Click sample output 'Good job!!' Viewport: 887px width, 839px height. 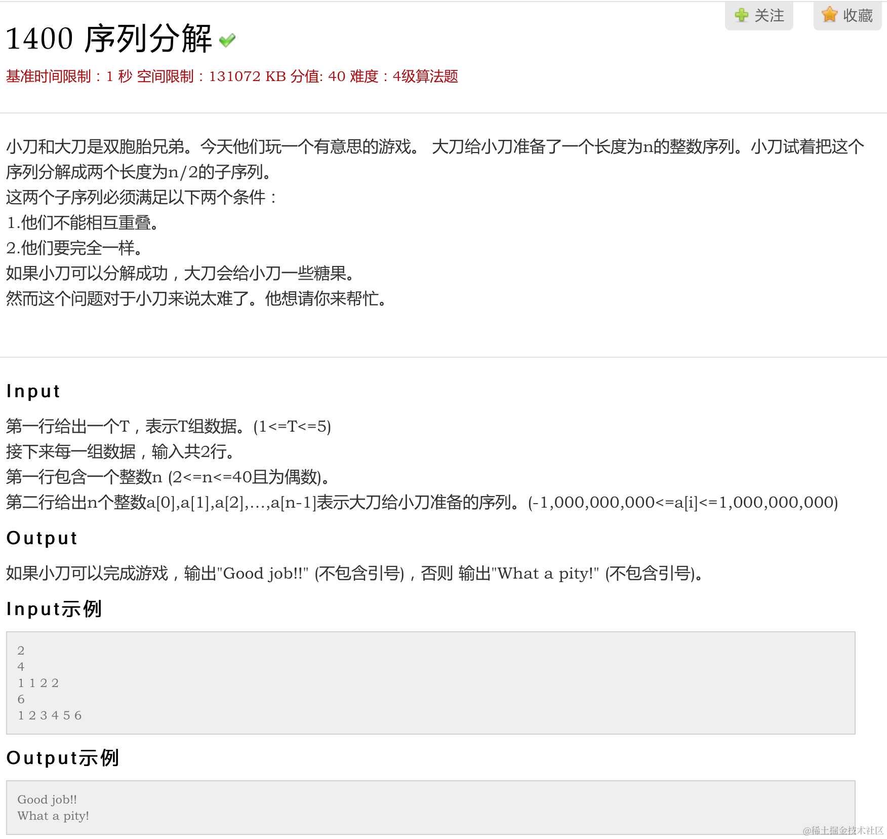tap(47, 799)
